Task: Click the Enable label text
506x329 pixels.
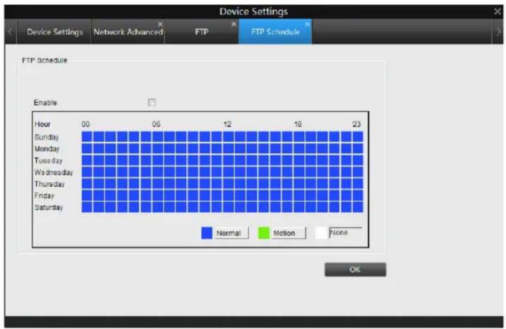Action: pyautogui.click(x=45, y=102)
